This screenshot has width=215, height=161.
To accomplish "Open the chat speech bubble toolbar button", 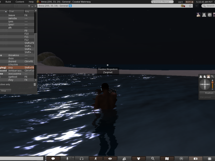I will pos(53,159).
